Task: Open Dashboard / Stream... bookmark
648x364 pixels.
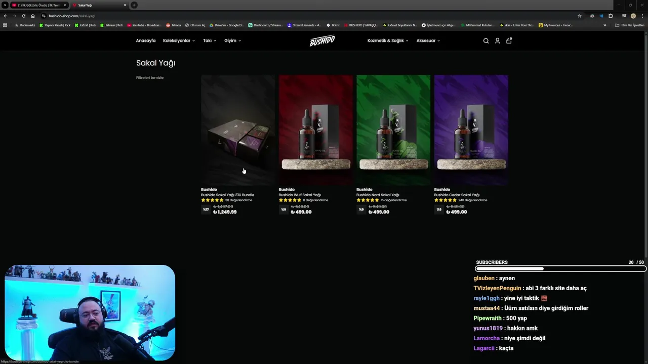Action: tap(265, 25)
